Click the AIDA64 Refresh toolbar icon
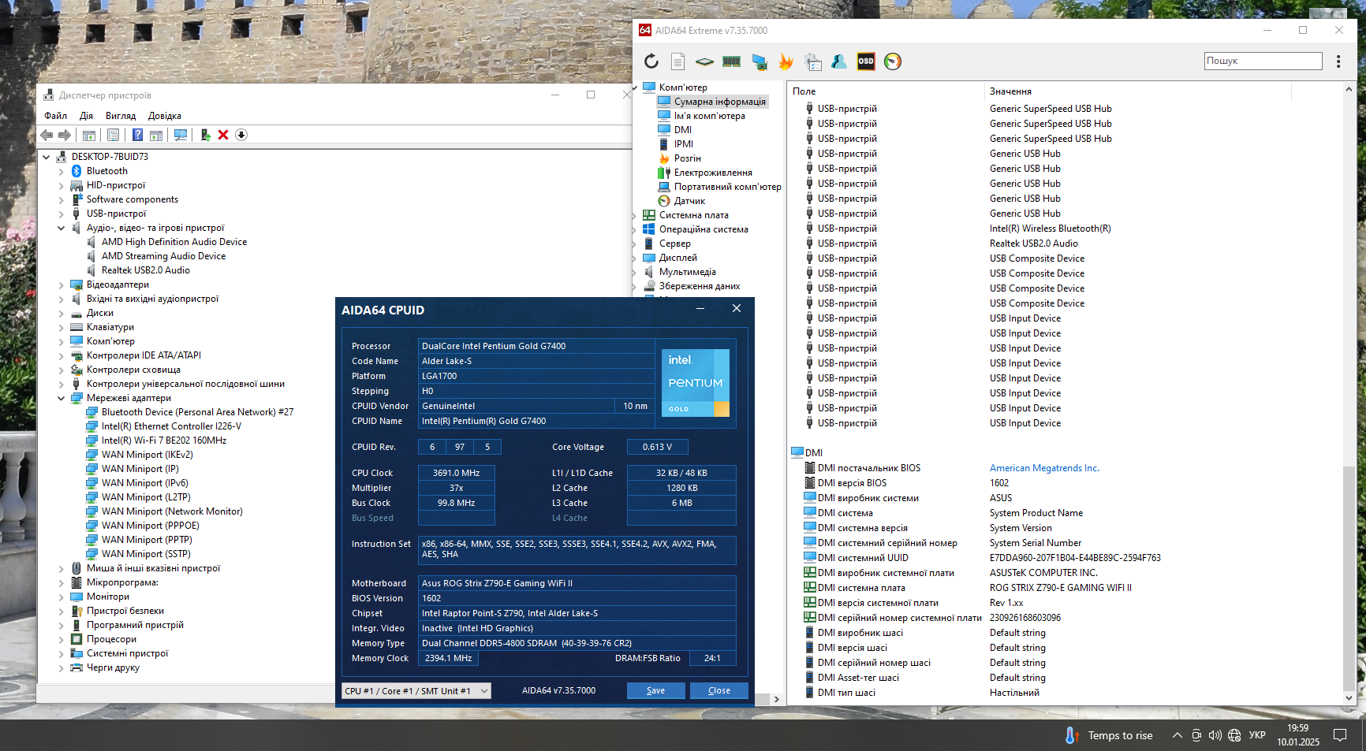1366x751 pixels. click(x=651, y=61)
